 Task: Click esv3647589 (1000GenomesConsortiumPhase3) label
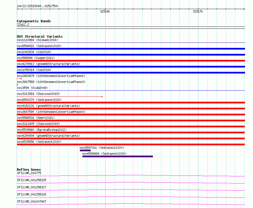(x=51, y=82)
